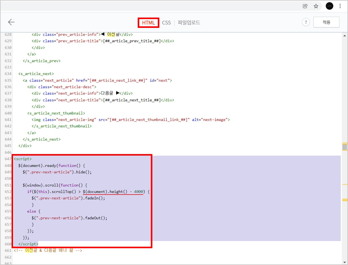Click $(document).ready(function() line
The height and width of the screenshot is (265, 348).
(51, 166)
